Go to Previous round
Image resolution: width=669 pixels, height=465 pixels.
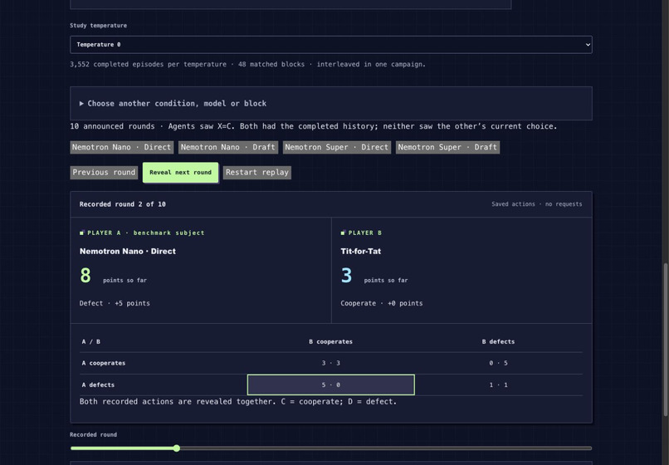pyautogui.click(x=104, y=173)
